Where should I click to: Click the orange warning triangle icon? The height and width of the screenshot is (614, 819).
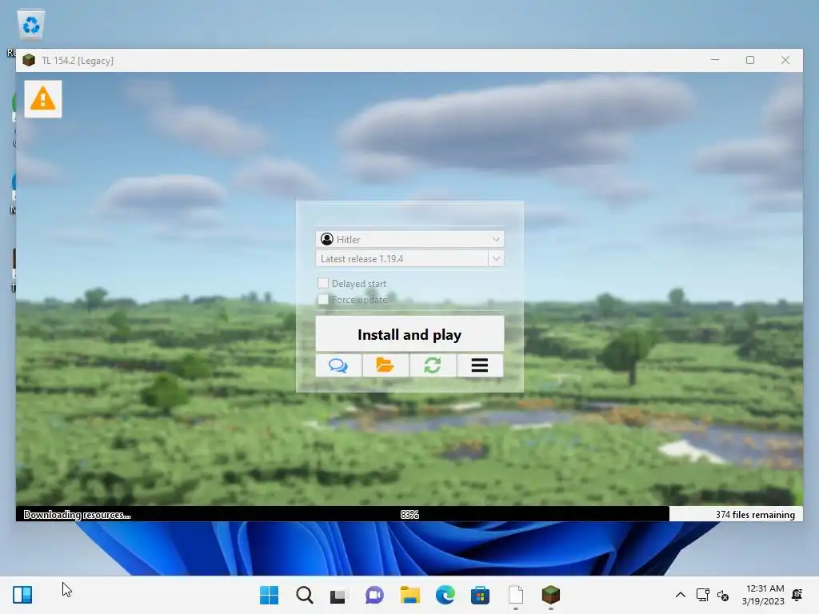pos(43,98)
